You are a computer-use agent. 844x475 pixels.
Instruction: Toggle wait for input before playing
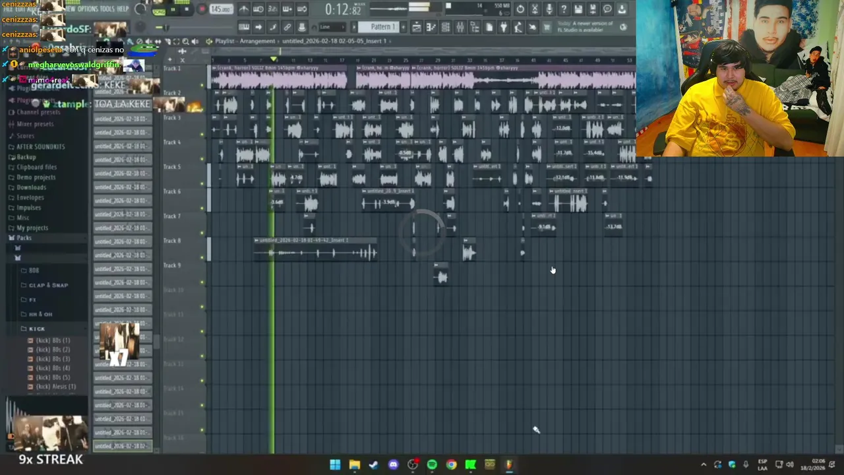(258, 9)
